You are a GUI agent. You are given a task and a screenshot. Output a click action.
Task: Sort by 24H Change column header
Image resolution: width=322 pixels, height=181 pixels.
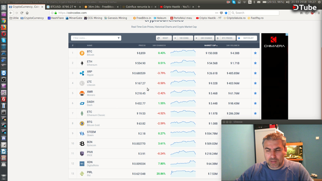coord(159,45)
